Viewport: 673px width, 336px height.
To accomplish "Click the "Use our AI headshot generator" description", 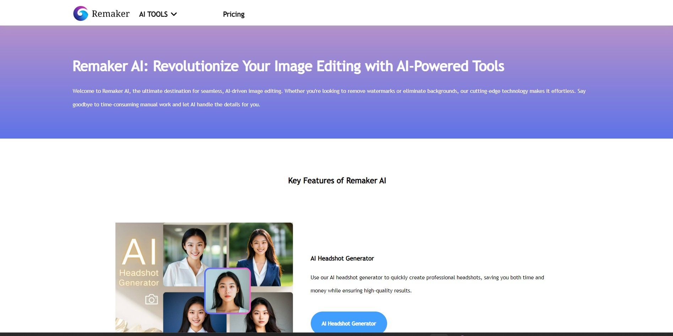I will pos(427,284).
